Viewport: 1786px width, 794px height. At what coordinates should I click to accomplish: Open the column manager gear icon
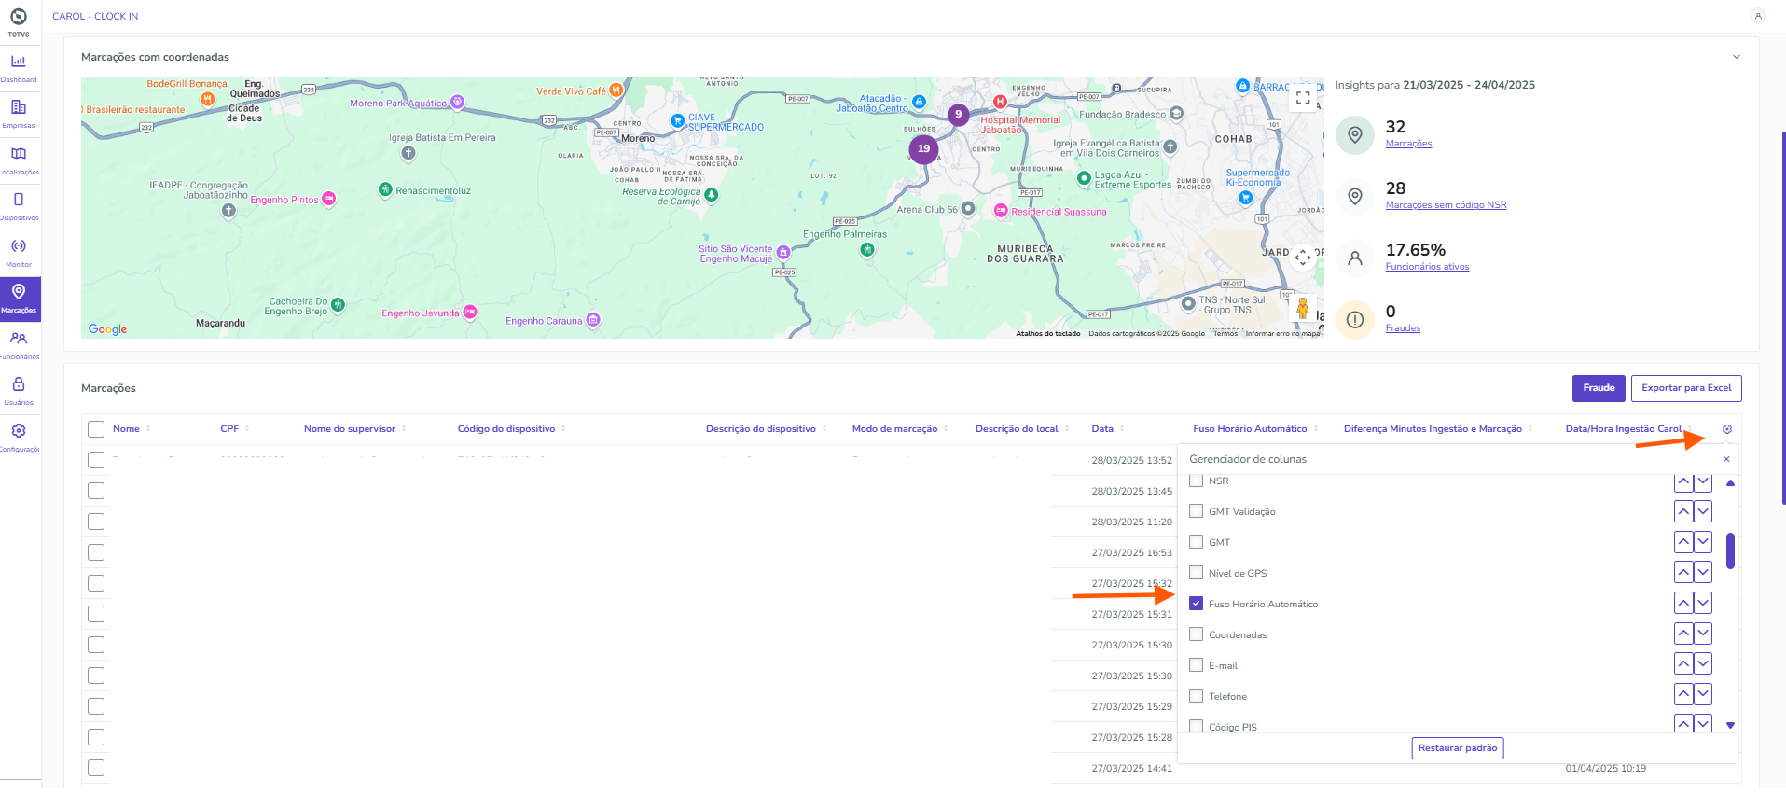click(1727, 429)
